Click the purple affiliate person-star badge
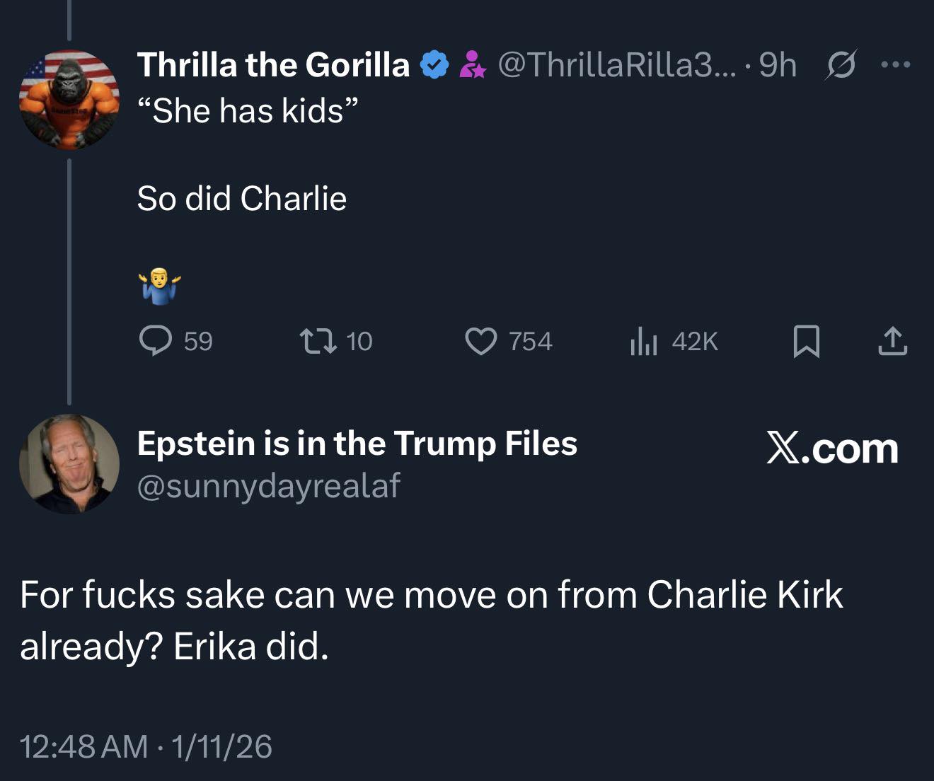Screen dimensions: 934x781 click(x=473, y=65)
